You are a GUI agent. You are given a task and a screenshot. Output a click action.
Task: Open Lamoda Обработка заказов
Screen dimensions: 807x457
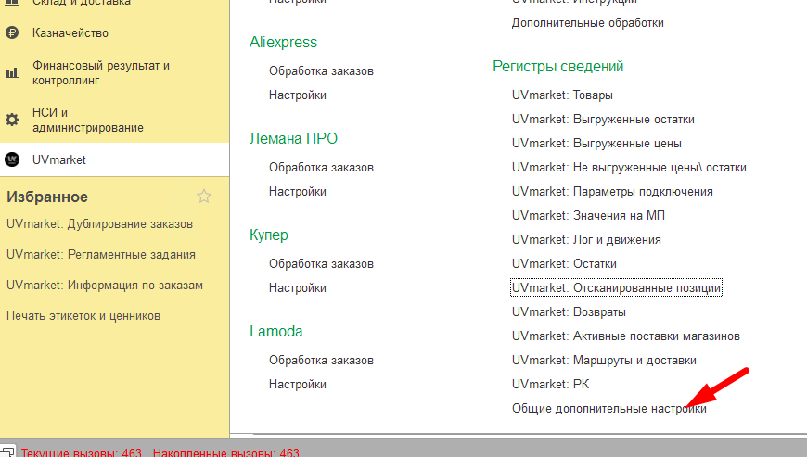(321, 361)
